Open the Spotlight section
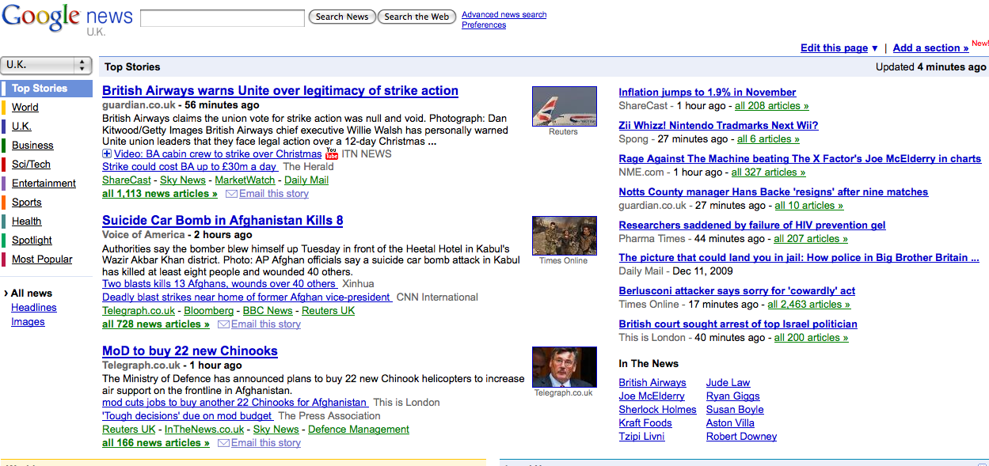The height and width of the screenshot is (466, 989). pyautogui.click(x=32, y=241)
